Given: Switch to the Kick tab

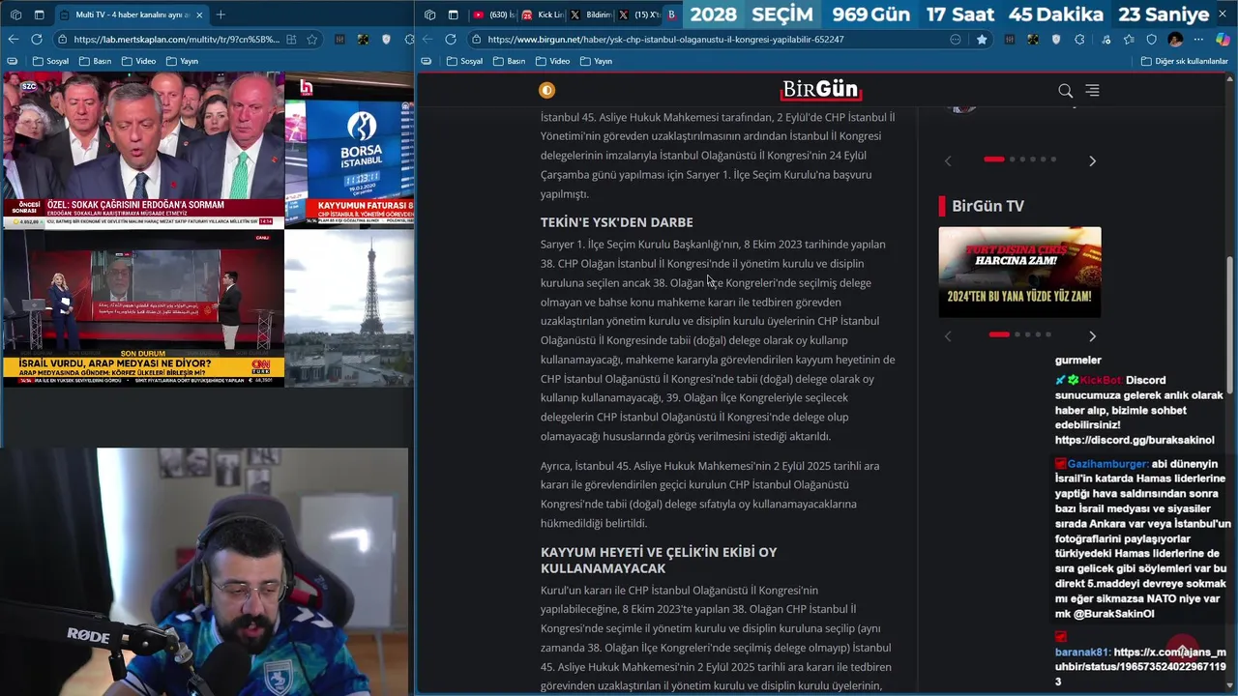Looking at the screenshot, I should 543,14.
